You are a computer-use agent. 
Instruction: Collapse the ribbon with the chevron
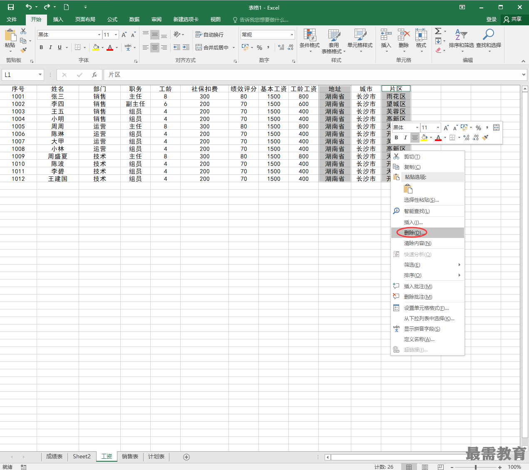point(524,61)
